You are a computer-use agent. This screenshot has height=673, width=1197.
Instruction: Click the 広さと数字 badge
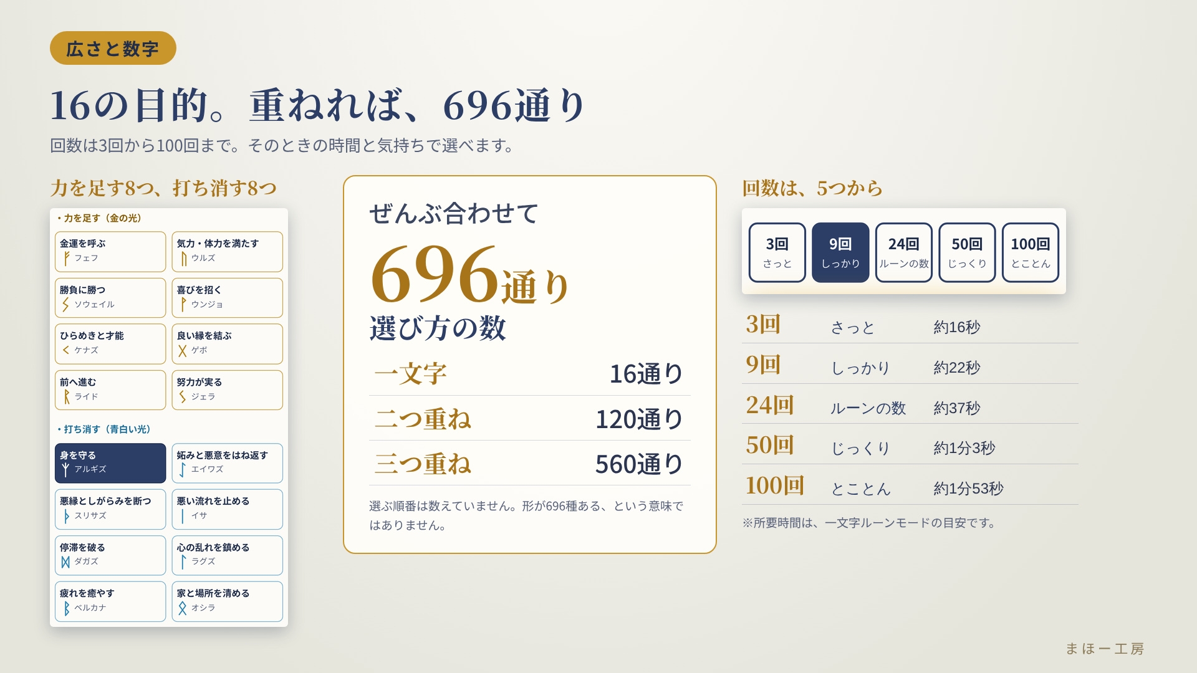113,48
